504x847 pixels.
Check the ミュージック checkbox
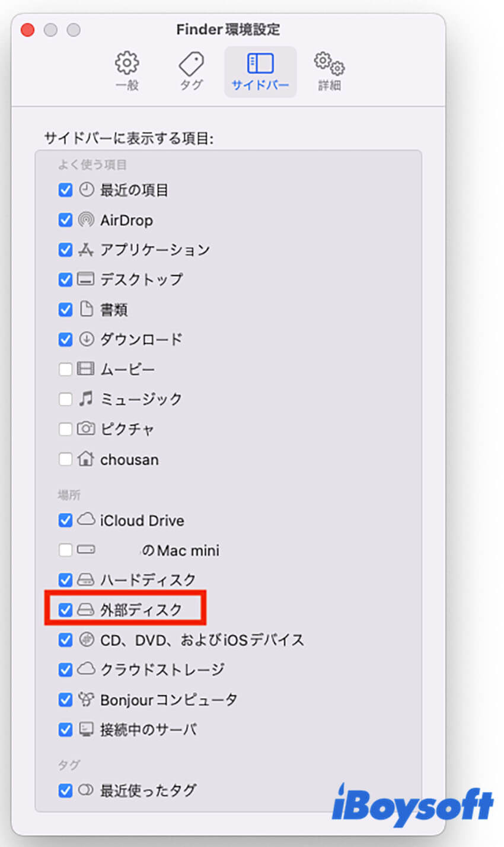65,399
